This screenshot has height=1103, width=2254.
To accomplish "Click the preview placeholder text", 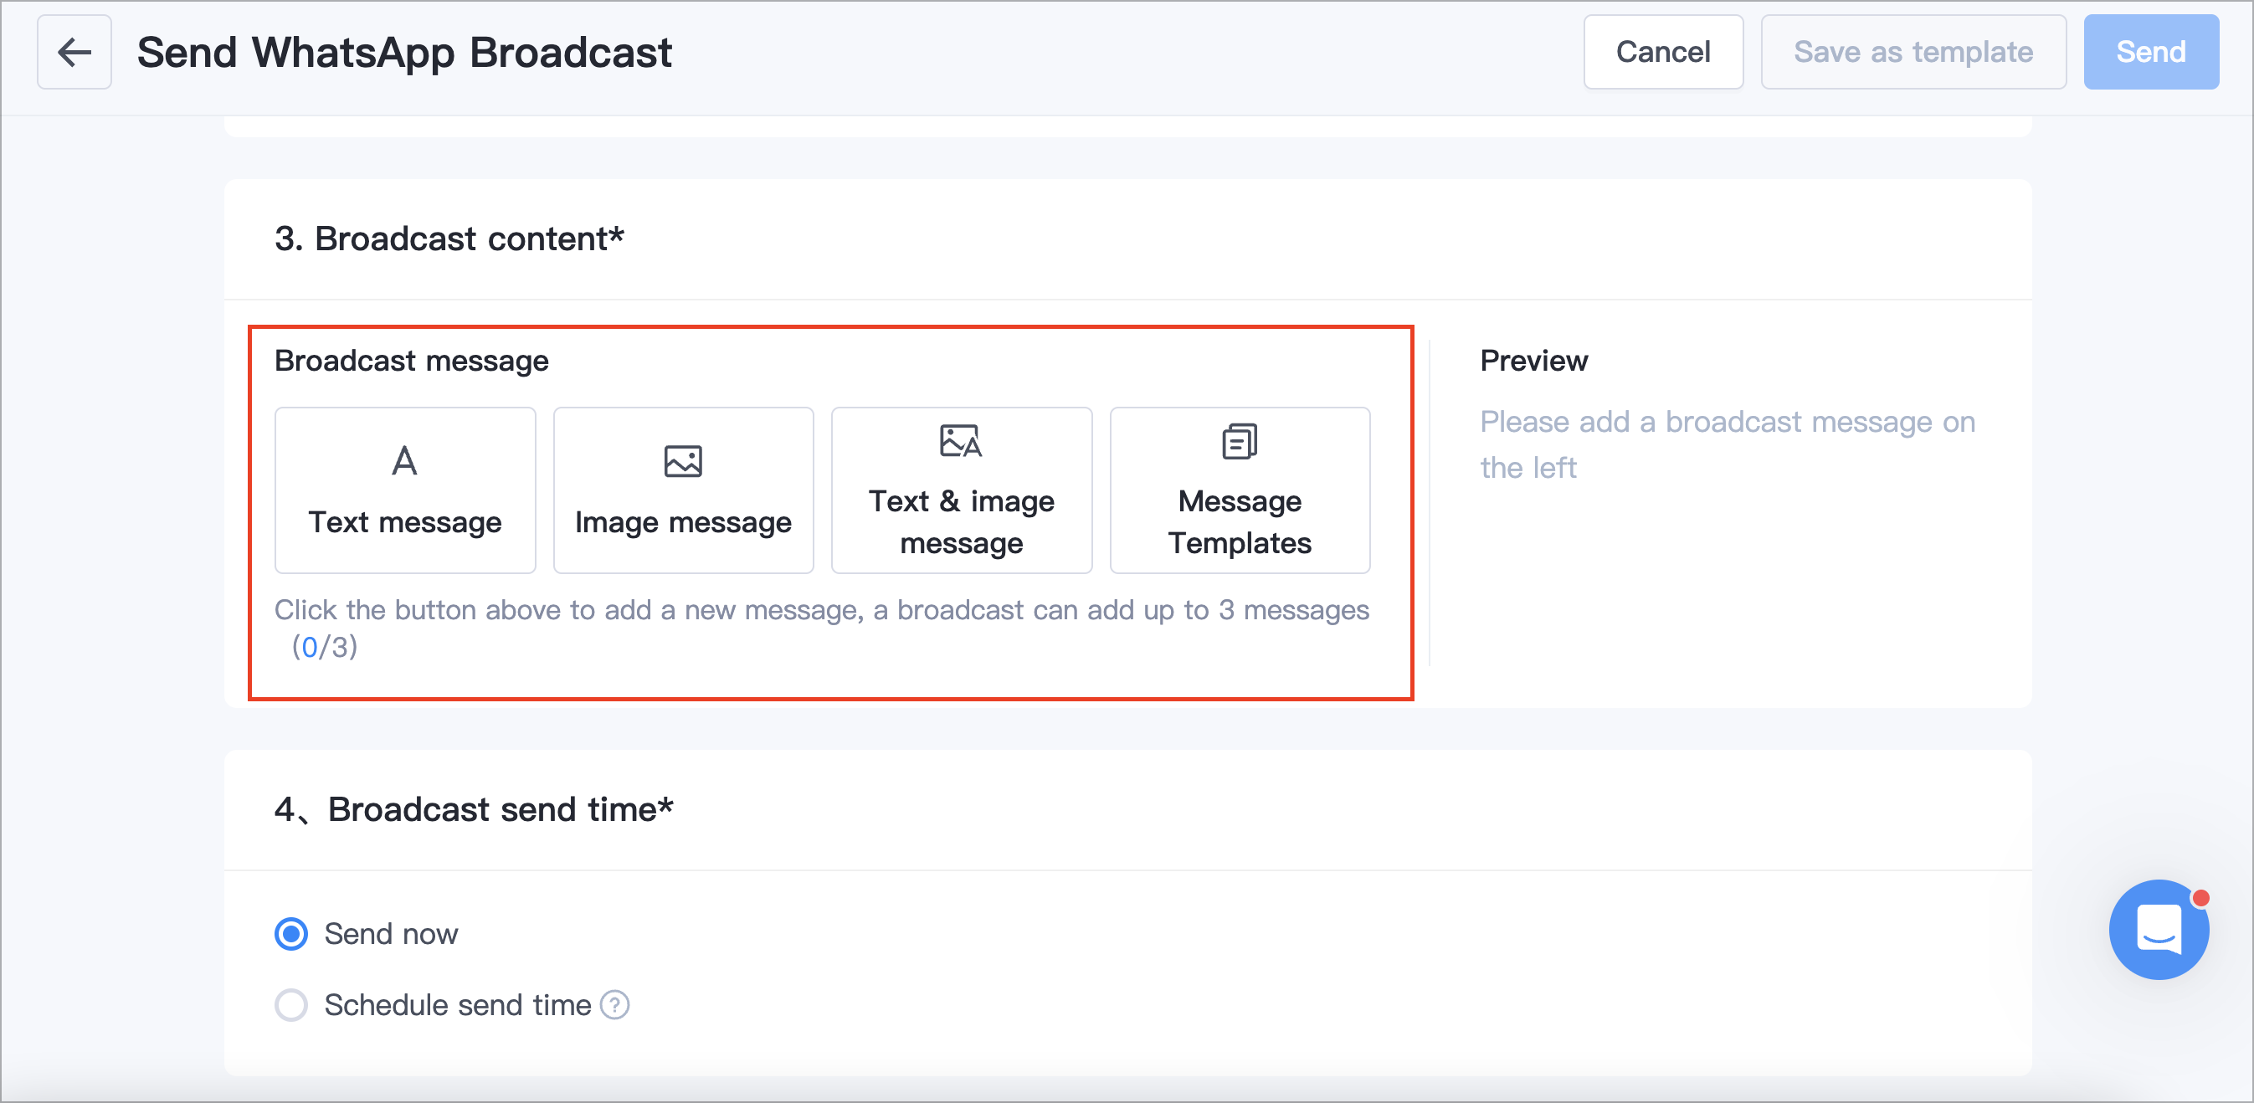I will pos(1728,444).
